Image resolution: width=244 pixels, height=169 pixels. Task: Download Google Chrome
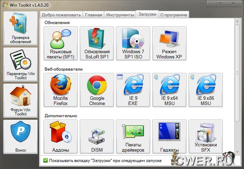pyautogui.click(x=97, y=90)
